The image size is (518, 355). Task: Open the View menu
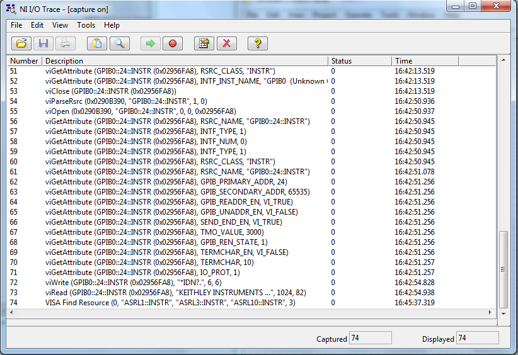60,25
